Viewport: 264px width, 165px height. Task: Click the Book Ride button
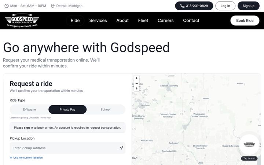pyautogui.click(x=245, y=21)
